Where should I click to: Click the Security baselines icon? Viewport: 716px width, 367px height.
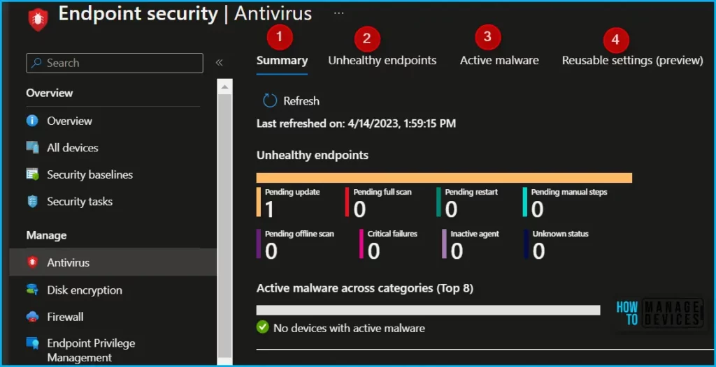tap(32, 174)
